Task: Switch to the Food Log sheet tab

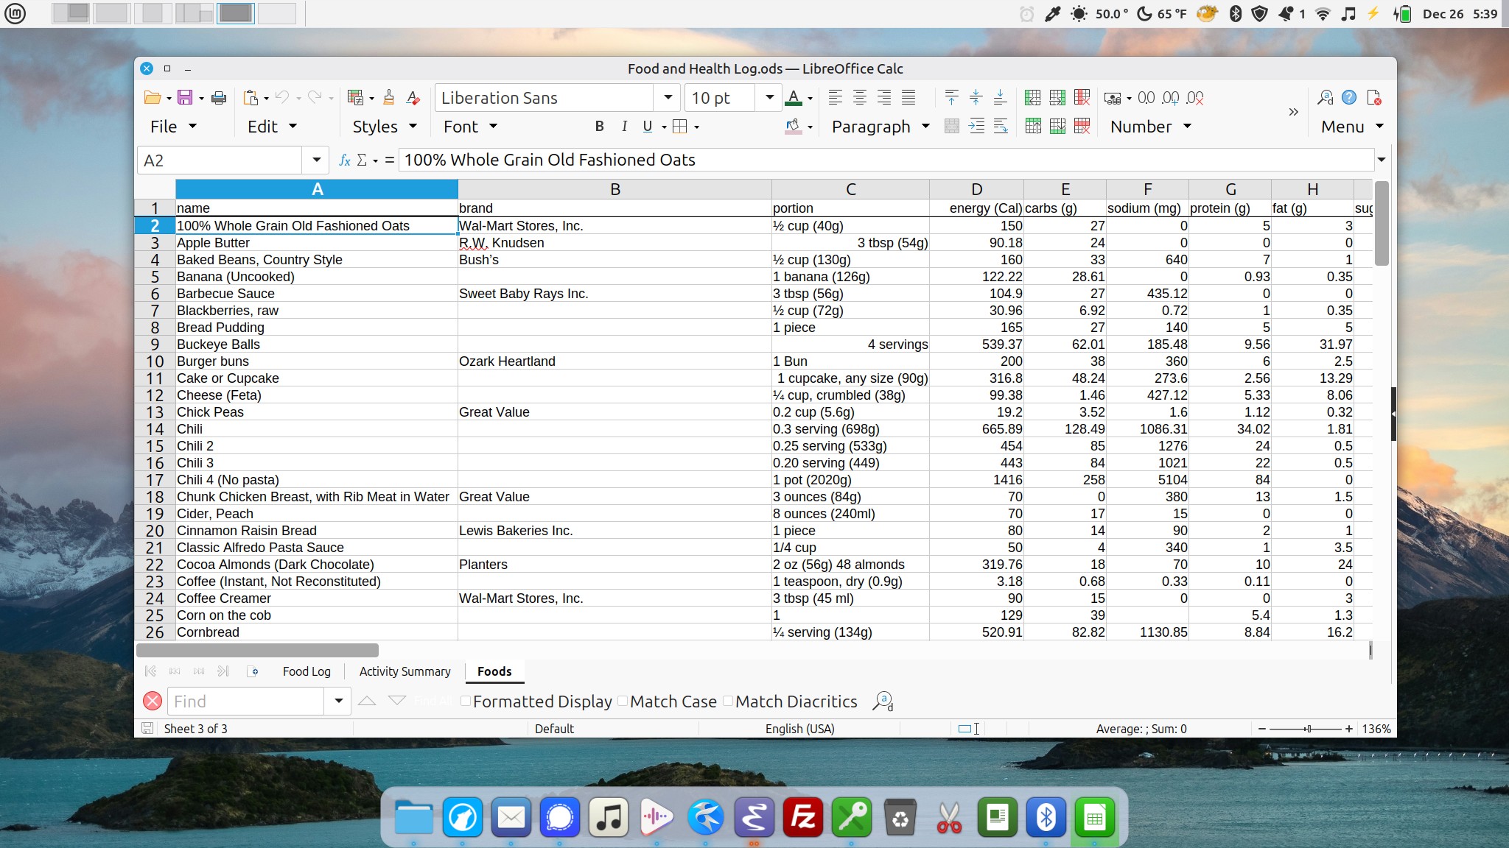Action: tap(307, 671)
